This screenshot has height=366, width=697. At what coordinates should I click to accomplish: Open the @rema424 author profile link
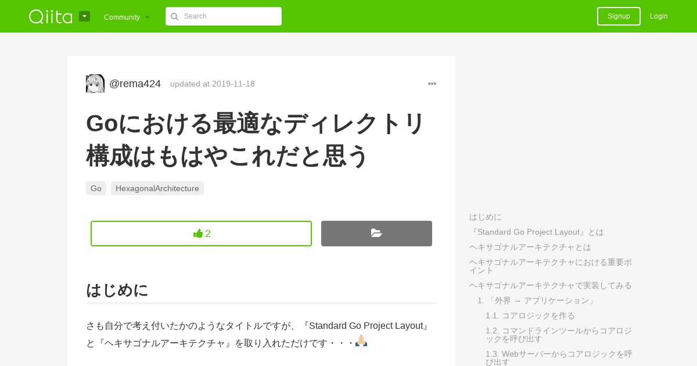135,84
